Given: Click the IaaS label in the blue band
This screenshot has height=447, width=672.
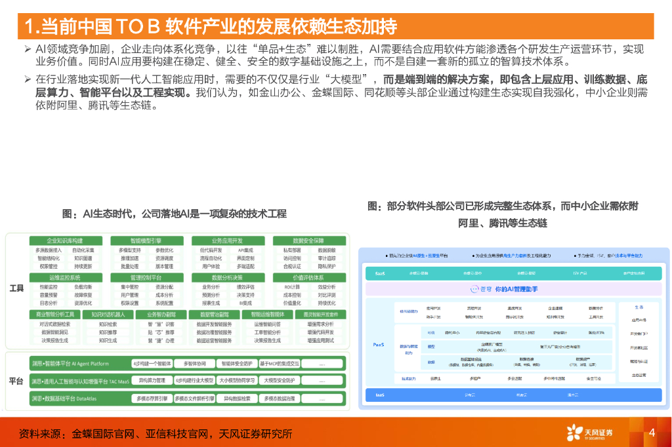Looking at the screenshot, I should 380,395.
